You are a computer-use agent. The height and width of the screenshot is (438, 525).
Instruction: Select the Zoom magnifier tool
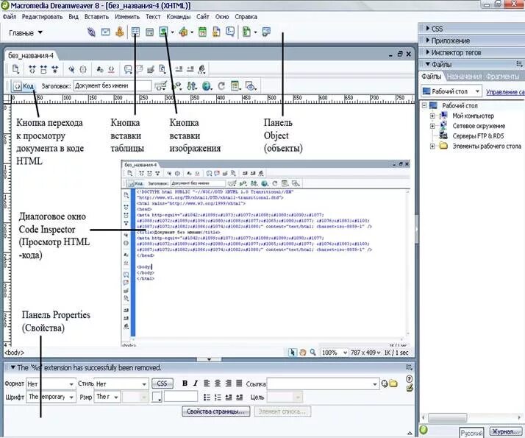pyautogui.click(x=312, y=353)
